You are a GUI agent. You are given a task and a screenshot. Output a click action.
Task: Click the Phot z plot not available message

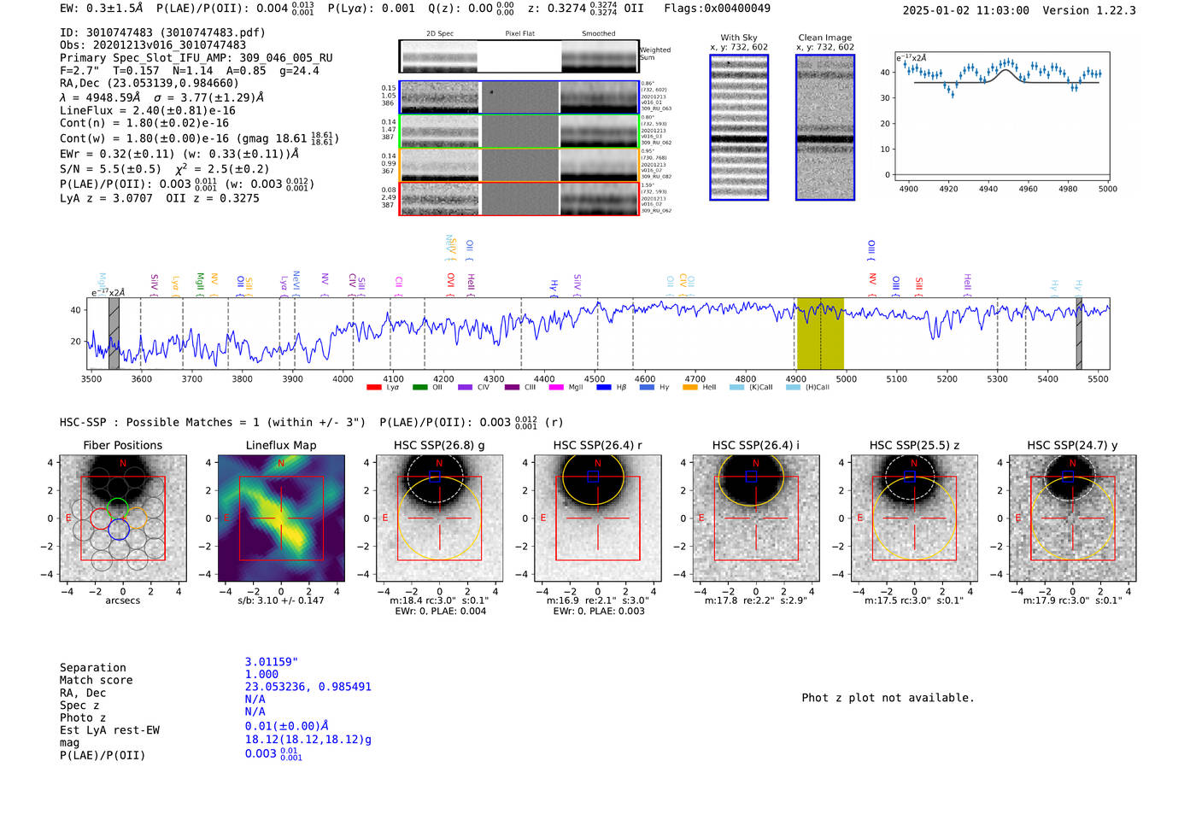pos(888,698)
